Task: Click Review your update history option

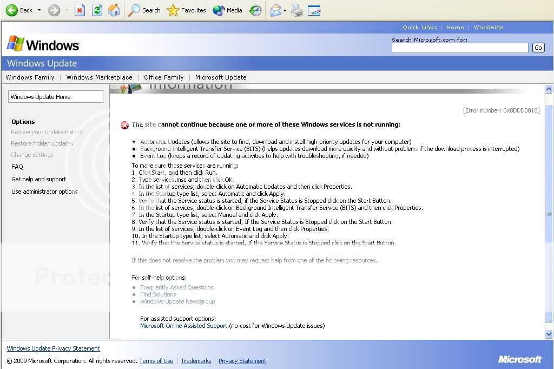Action: 47,132
